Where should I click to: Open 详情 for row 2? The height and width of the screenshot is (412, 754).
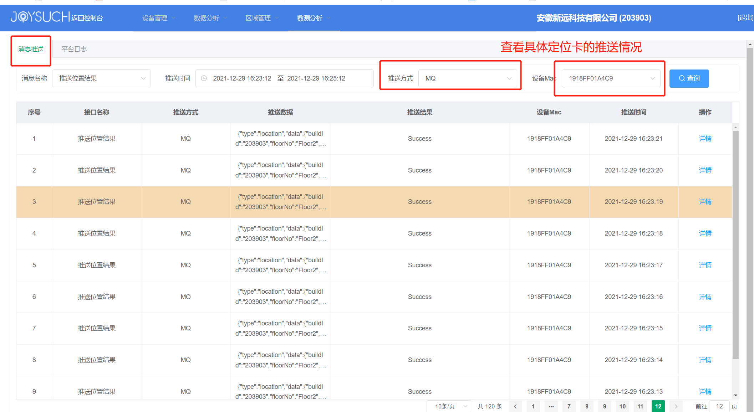click(705, 170)
